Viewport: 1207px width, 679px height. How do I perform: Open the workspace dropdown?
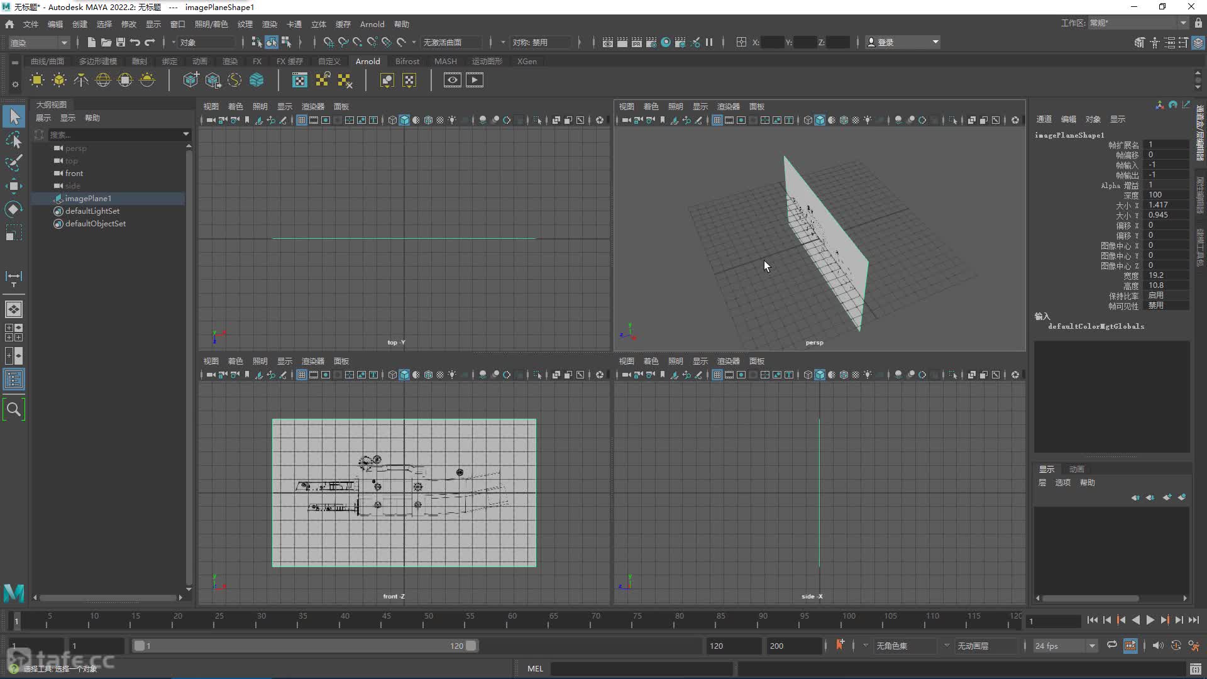1138,23
